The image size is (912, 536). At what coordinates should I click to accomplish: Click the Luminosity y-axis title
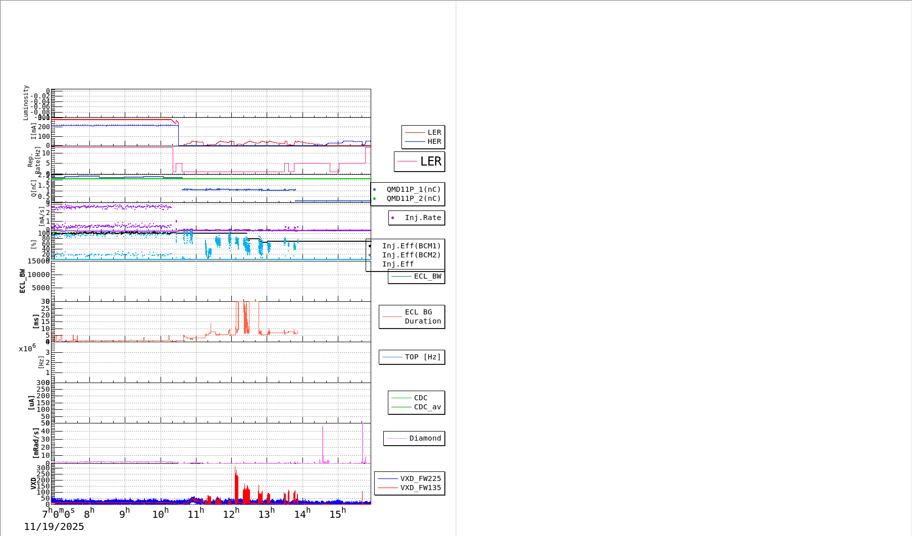coord(26,102)
